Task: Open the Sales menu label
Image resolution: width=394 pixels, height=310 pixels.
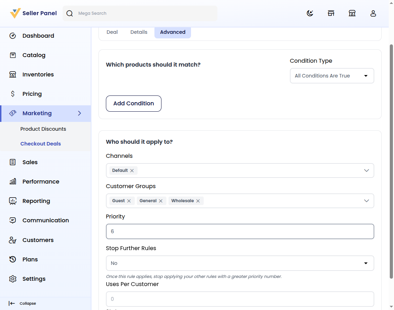Action: point(30,162)
